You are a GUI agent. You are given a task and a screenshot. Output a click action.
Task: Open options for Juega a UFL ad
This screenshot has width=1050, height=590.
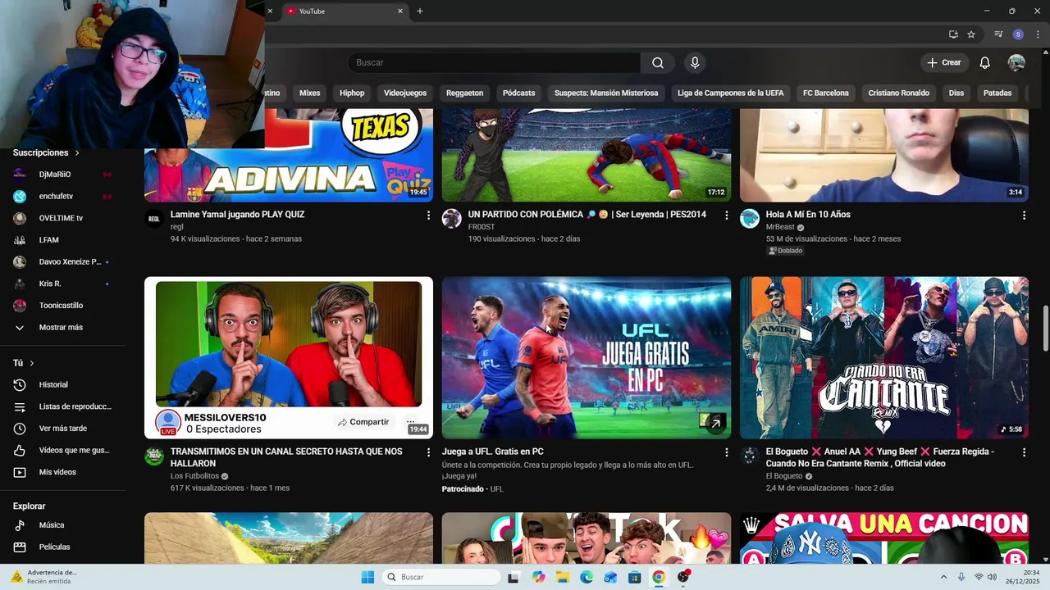click(x=726, y=452)
